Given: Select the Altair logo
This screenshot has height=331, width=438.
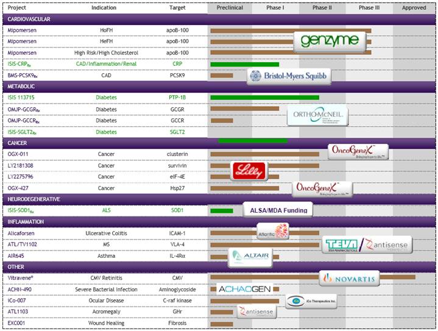Looking at the screenshot, I should pyautogui.click(x=250, y=257).
